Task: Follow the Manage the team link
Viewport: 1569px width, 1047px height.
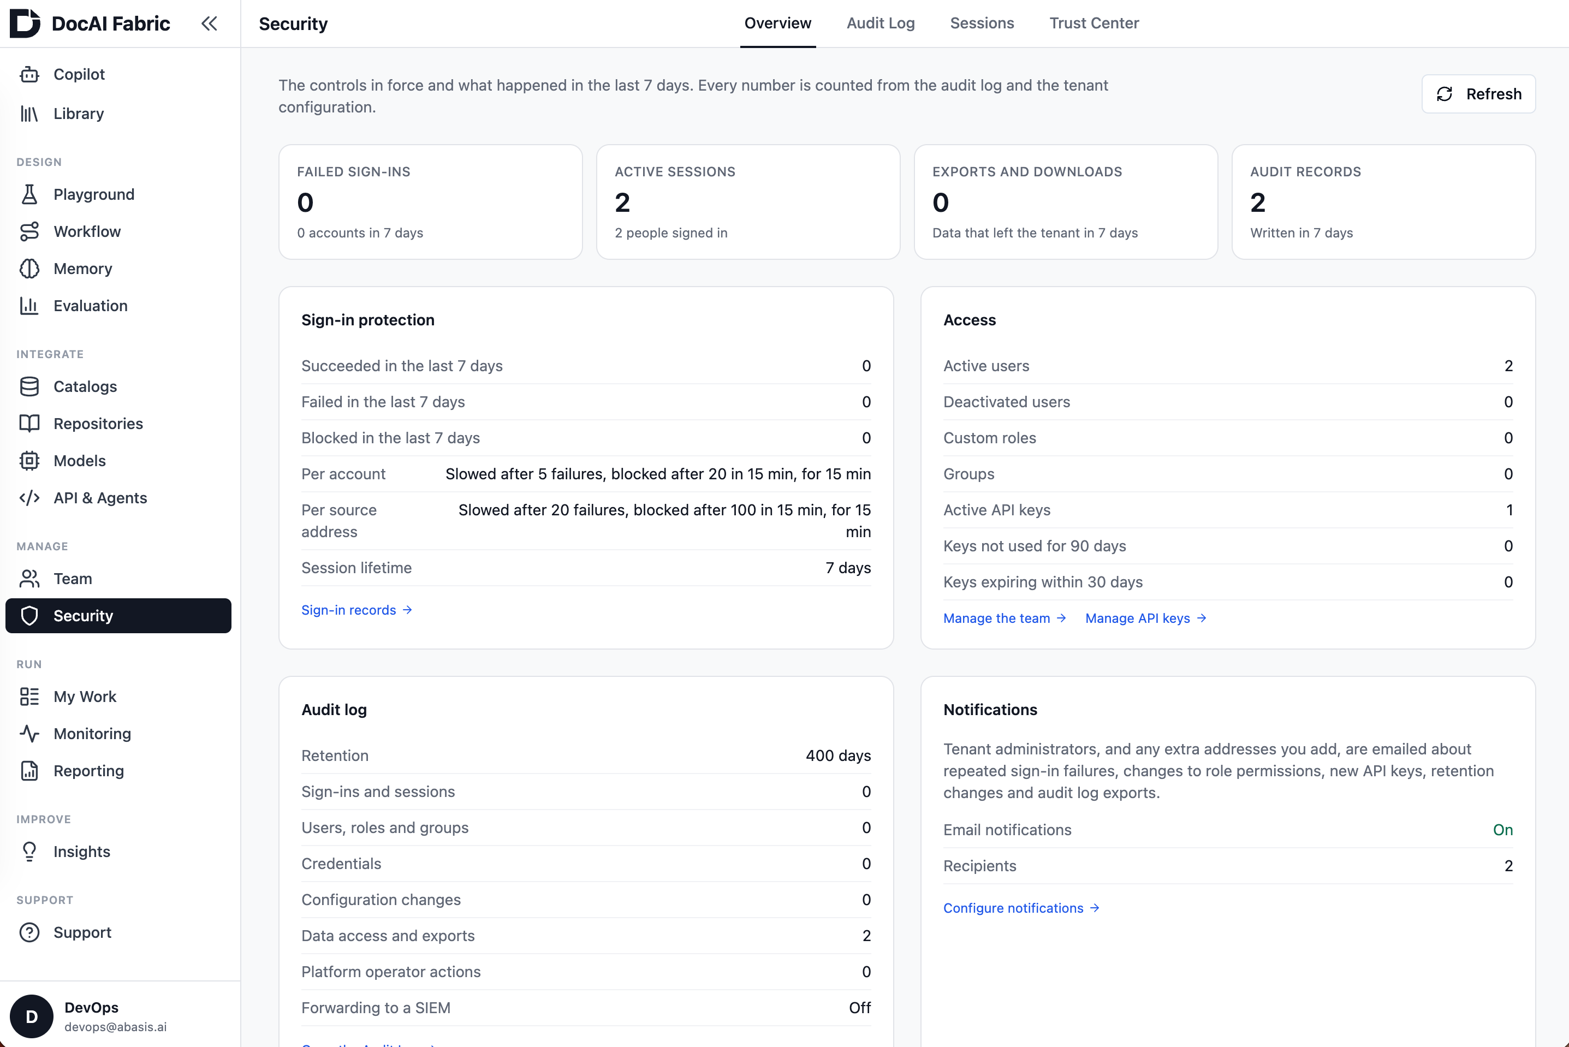Action: [1004, 618]
